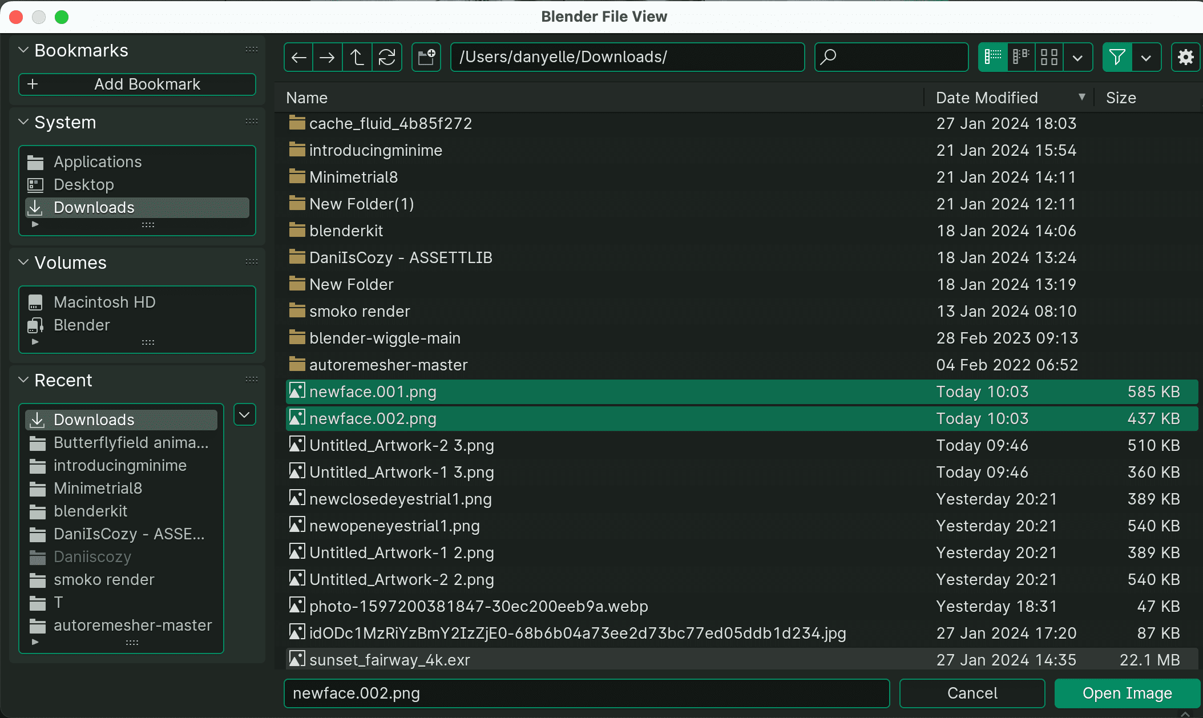Select photo-1597200381847 webp image icon
The height and width of the screenshot is (718, 1203).
(x=297, y=606)
